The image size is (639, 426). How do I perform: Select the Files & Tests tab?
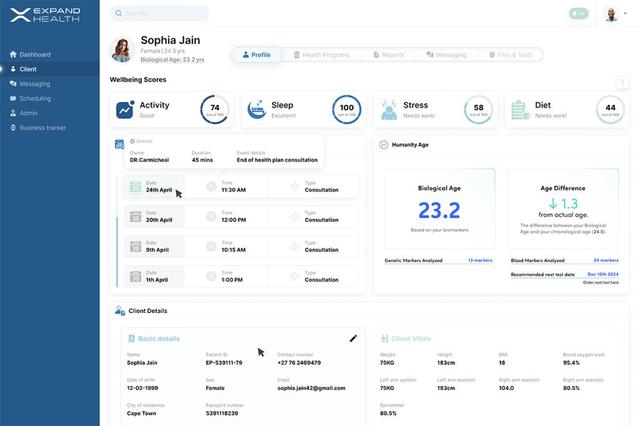click(x=510, y=55)
